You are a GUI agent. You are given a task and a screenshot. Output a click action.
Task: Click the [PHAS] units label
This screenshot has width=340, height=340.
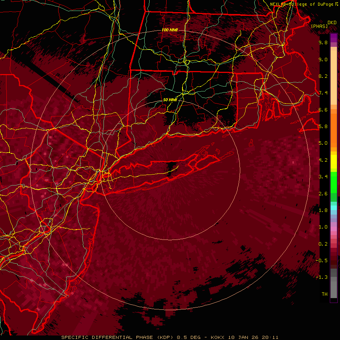319,26
